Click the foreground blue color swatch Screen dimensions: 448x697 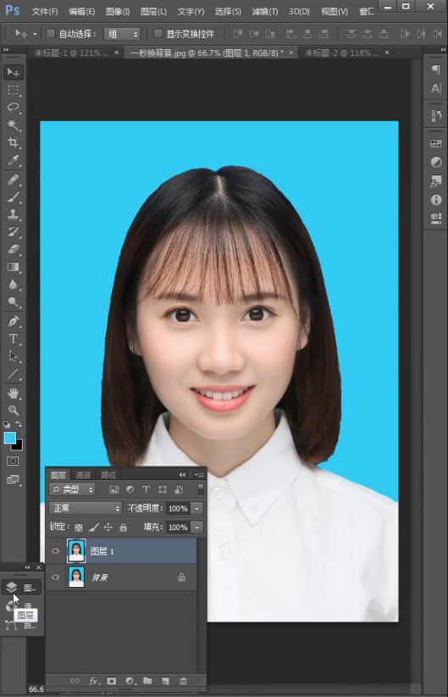point(10,438)
